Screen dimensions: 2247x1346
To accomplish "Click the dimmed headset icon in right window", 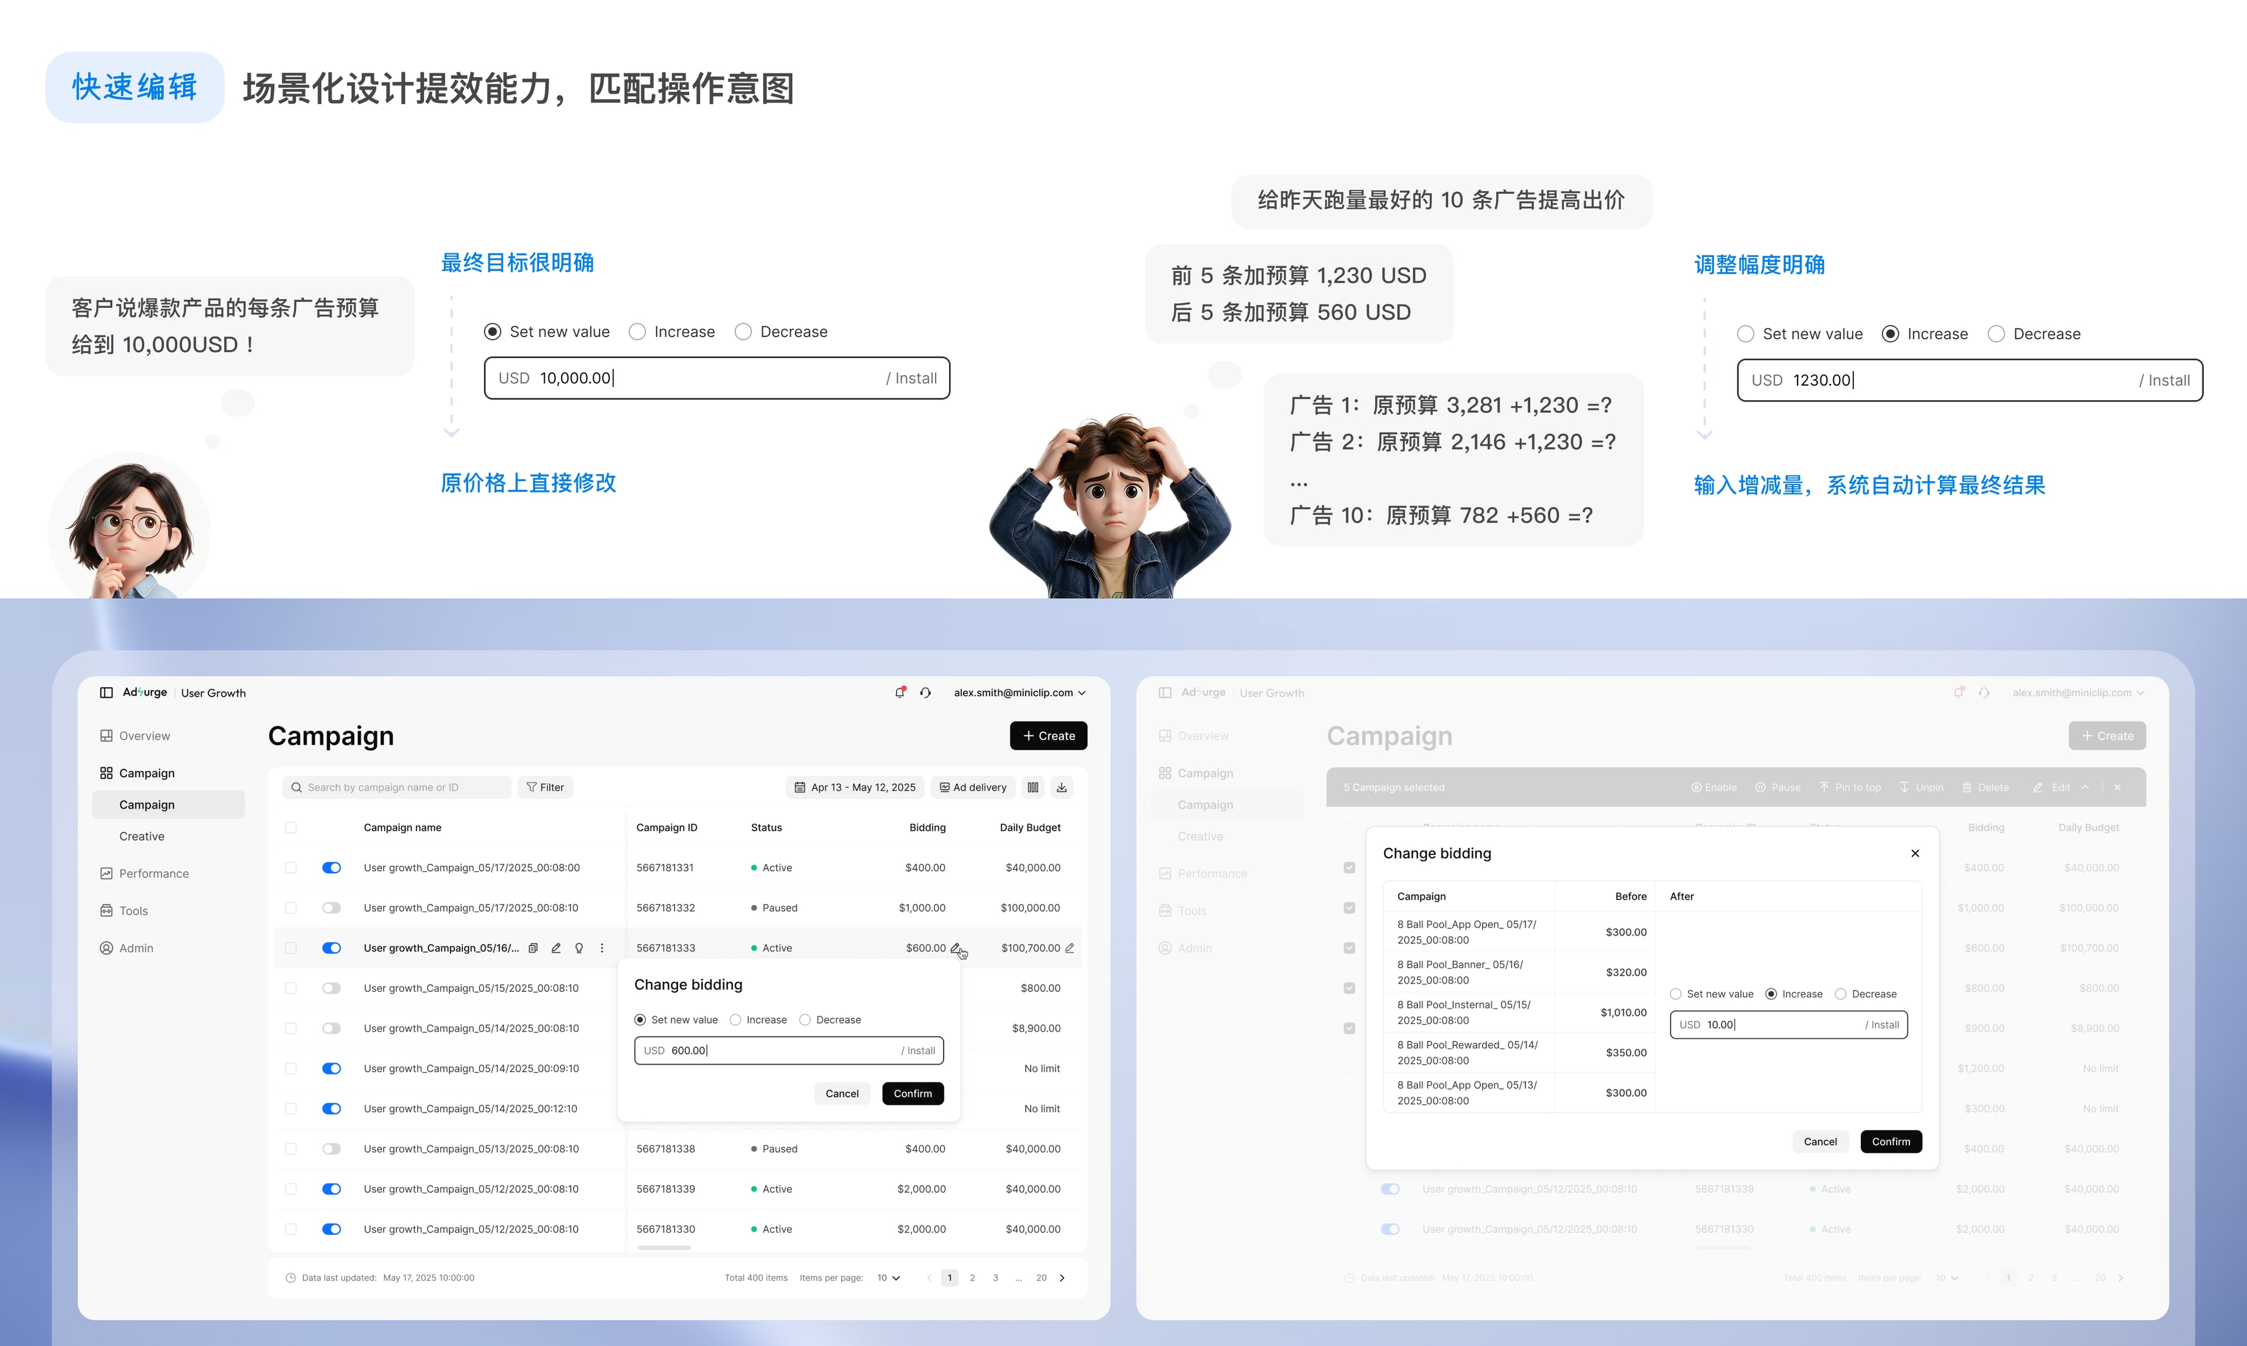I will pos(1984,692).
